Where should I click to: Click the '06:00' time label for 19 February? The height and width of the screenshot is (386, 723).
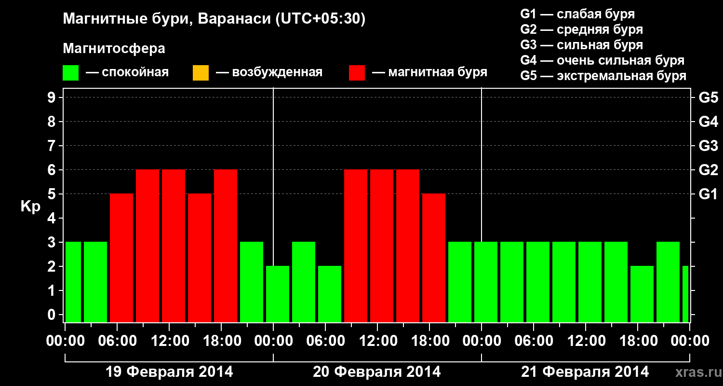click(117, 341)
